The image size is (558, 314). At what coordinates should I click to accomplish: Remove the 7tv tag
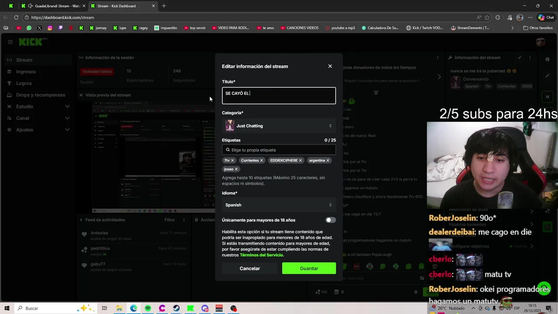tap(232, 160)
